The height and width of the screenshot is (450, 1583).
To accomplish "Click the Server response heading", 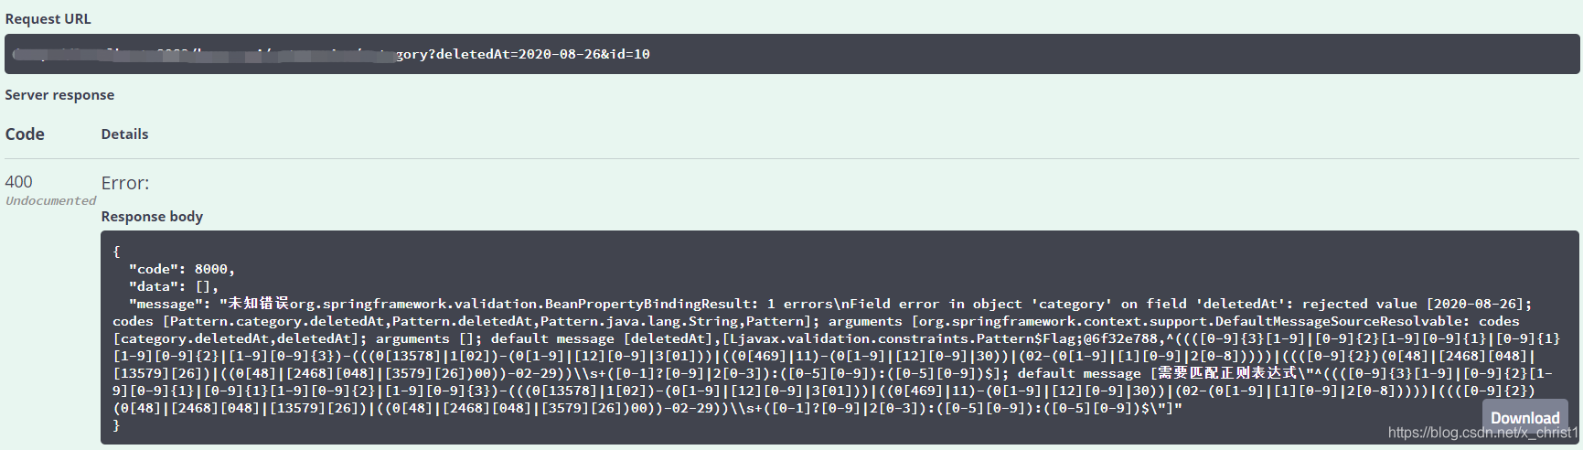I will click(59, 95).
